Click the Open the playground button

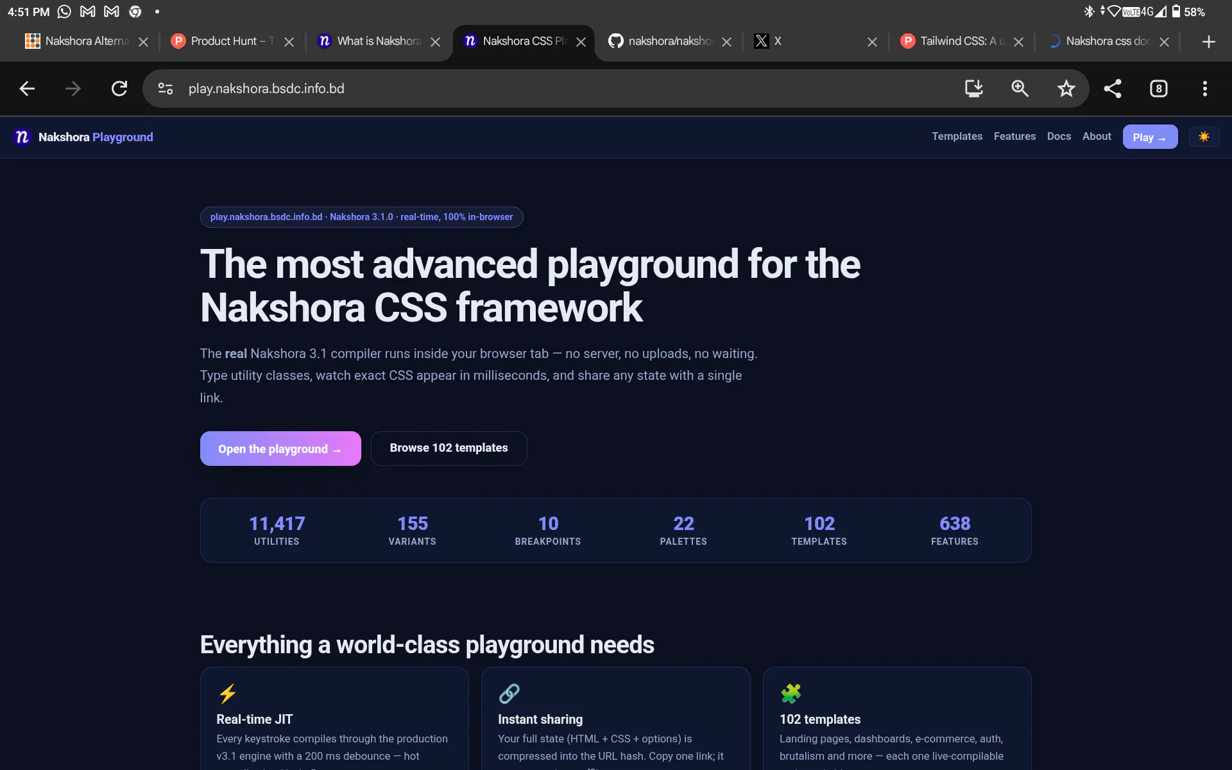tap(280, 449)
